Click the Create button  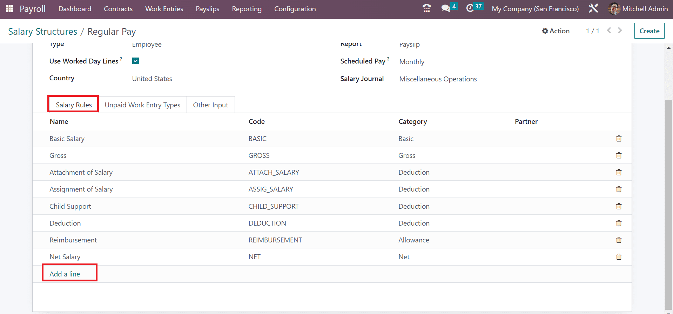pyautogui.click(x=649, y=31)
